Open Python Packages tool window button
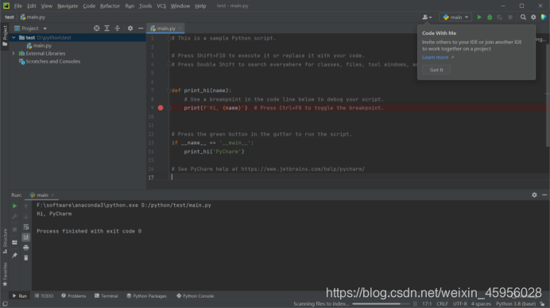The image size is (550, 308). click(146, 296)
